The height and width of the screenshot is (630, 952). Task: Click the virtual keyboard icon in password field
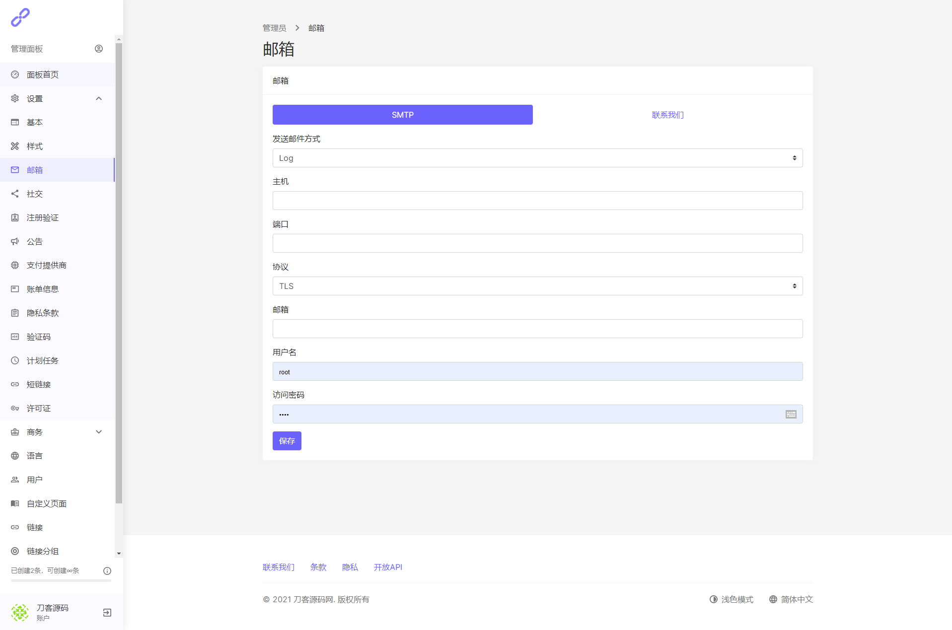[791, 414]
